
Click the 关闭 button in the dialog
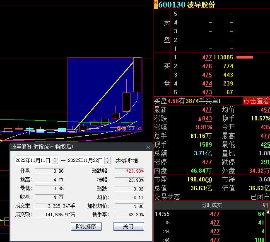coord(128,226)
